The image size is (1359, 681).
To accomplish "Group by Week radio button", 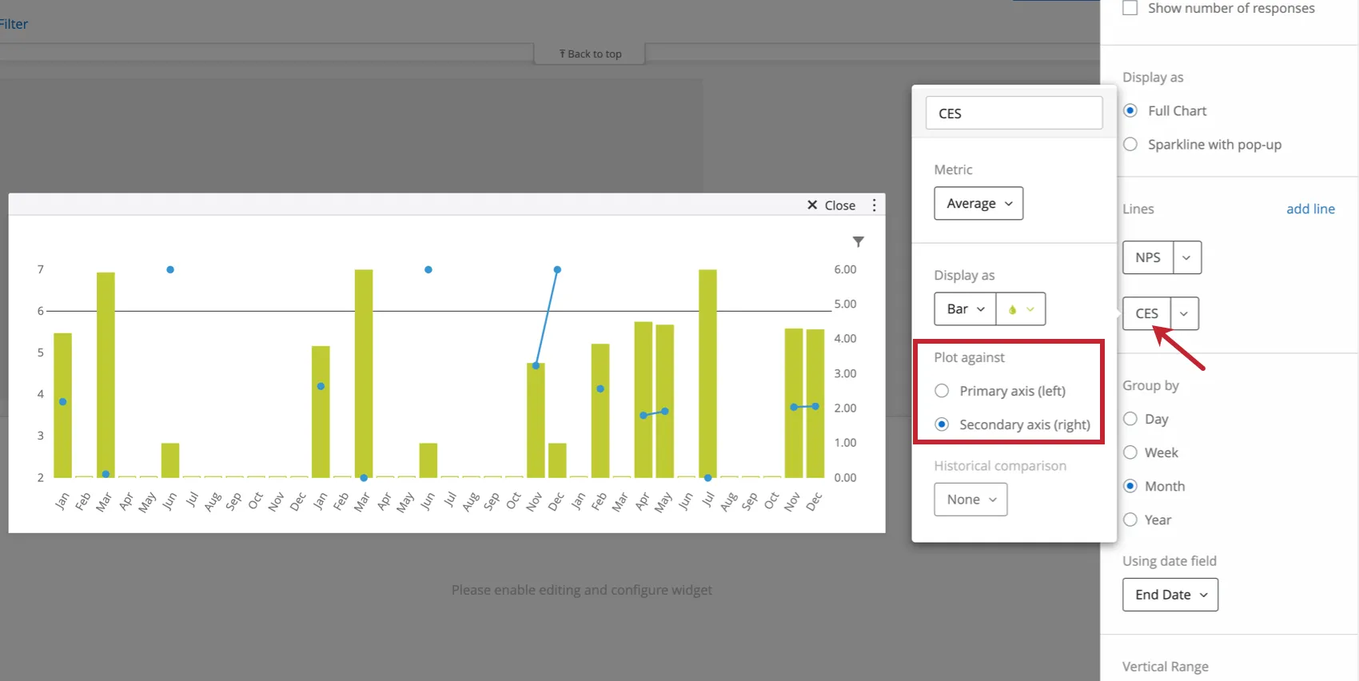I will pyautogui.click(x=1130, y=452).
